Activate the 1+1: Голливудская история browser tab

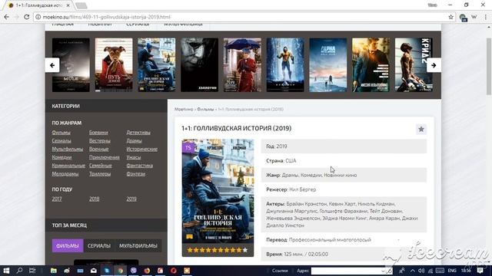pyautogui.click(x=39, y=5)
